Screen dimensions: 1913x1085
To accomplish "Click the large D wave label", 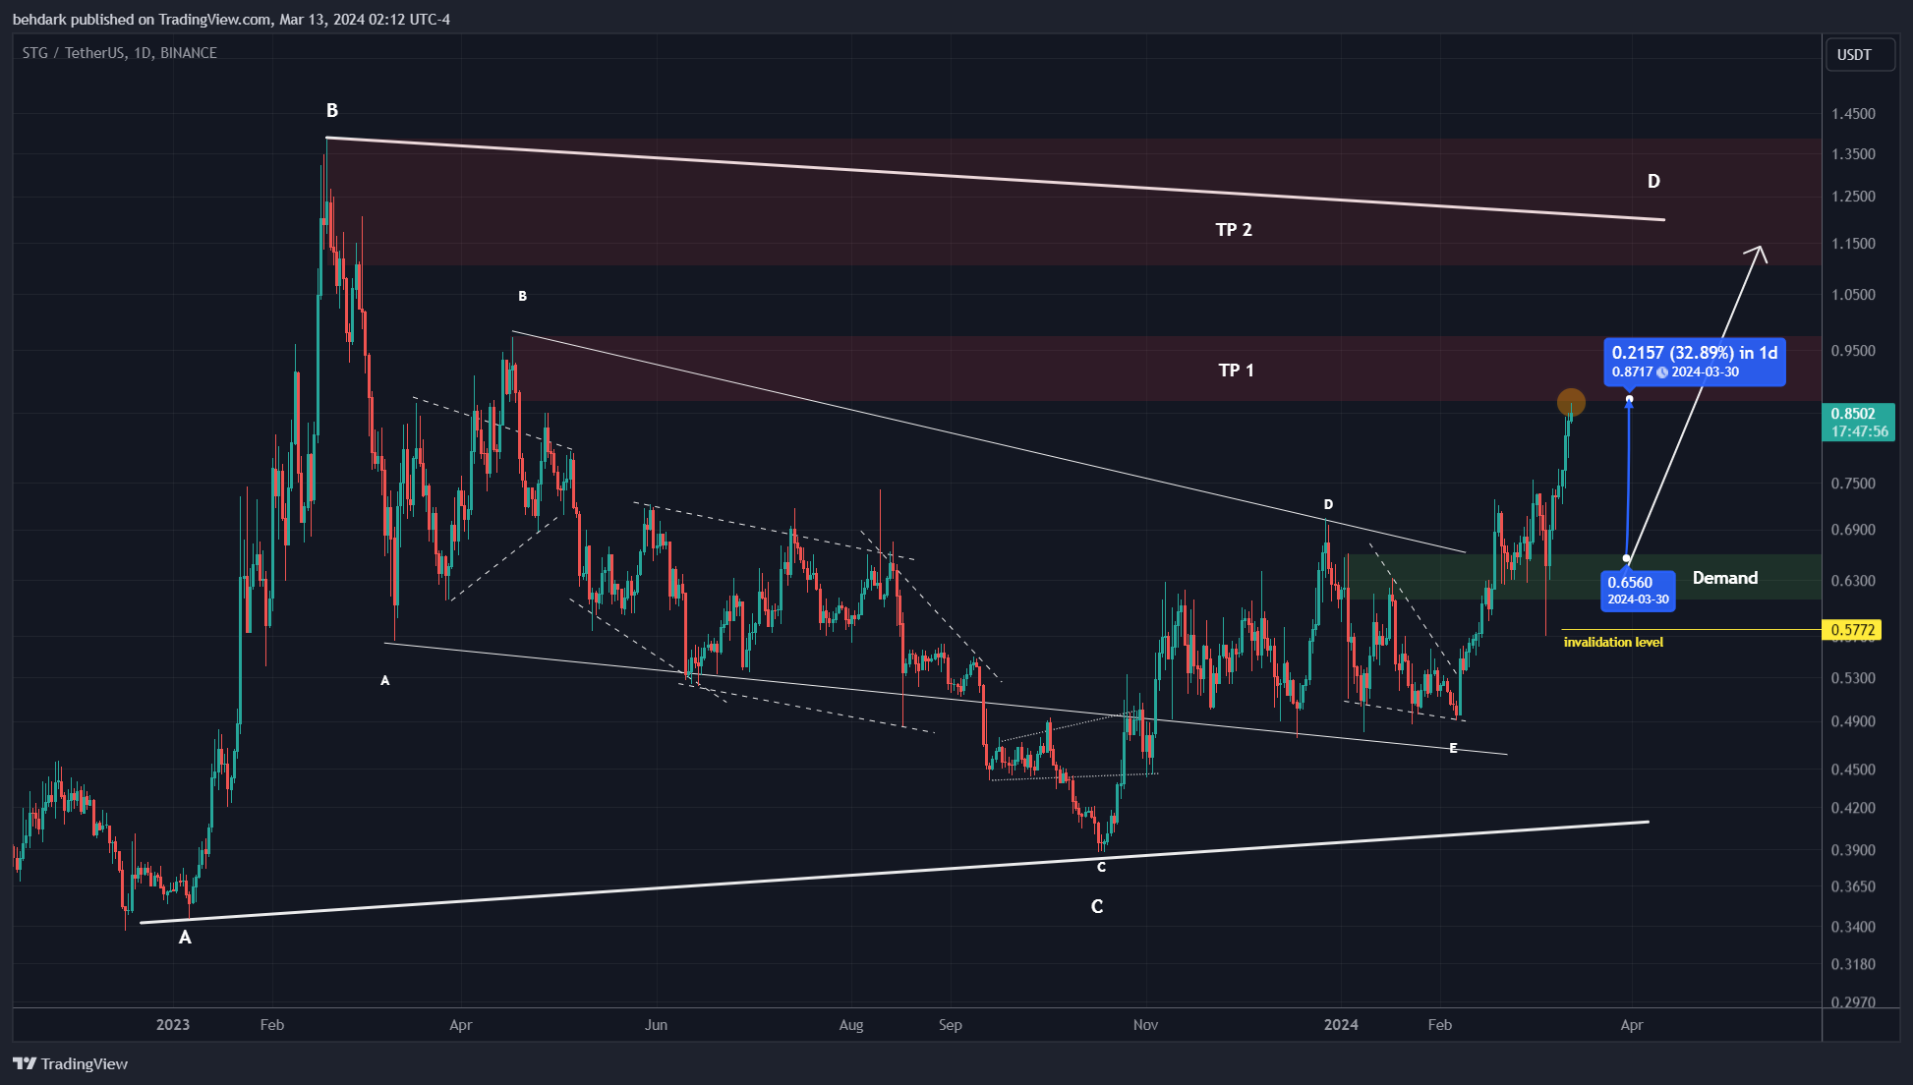I will [1653, 182].
